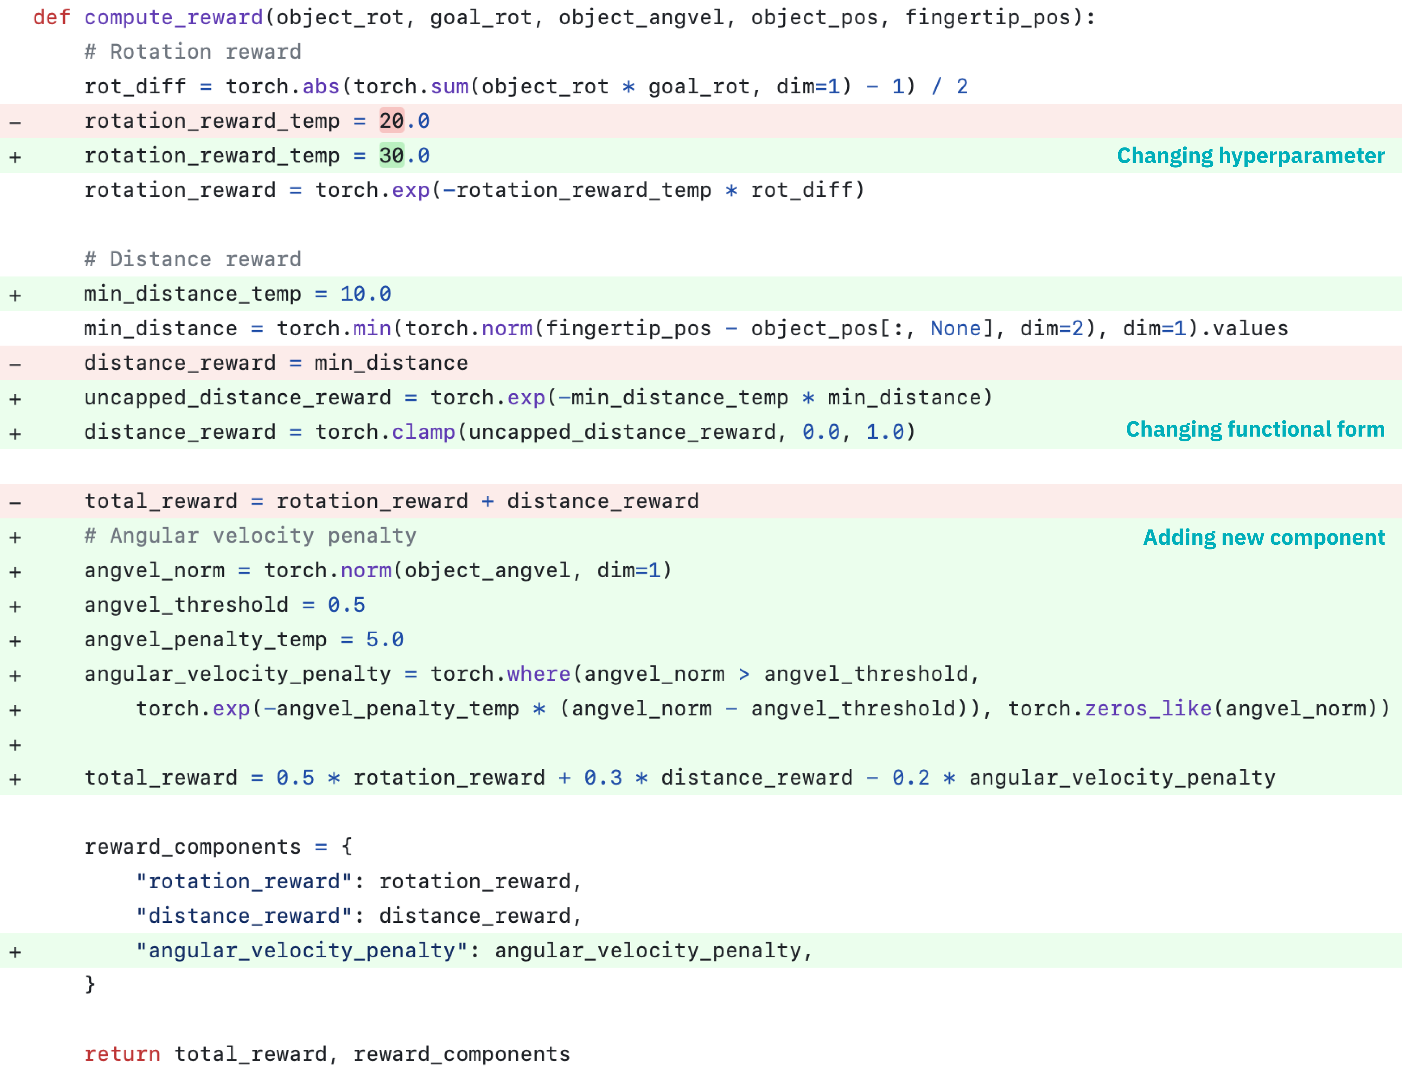Viewport: 1402px width, 1073px height.
Task: Click the return keyword at bottom
Action: (x=122, y=1054)
